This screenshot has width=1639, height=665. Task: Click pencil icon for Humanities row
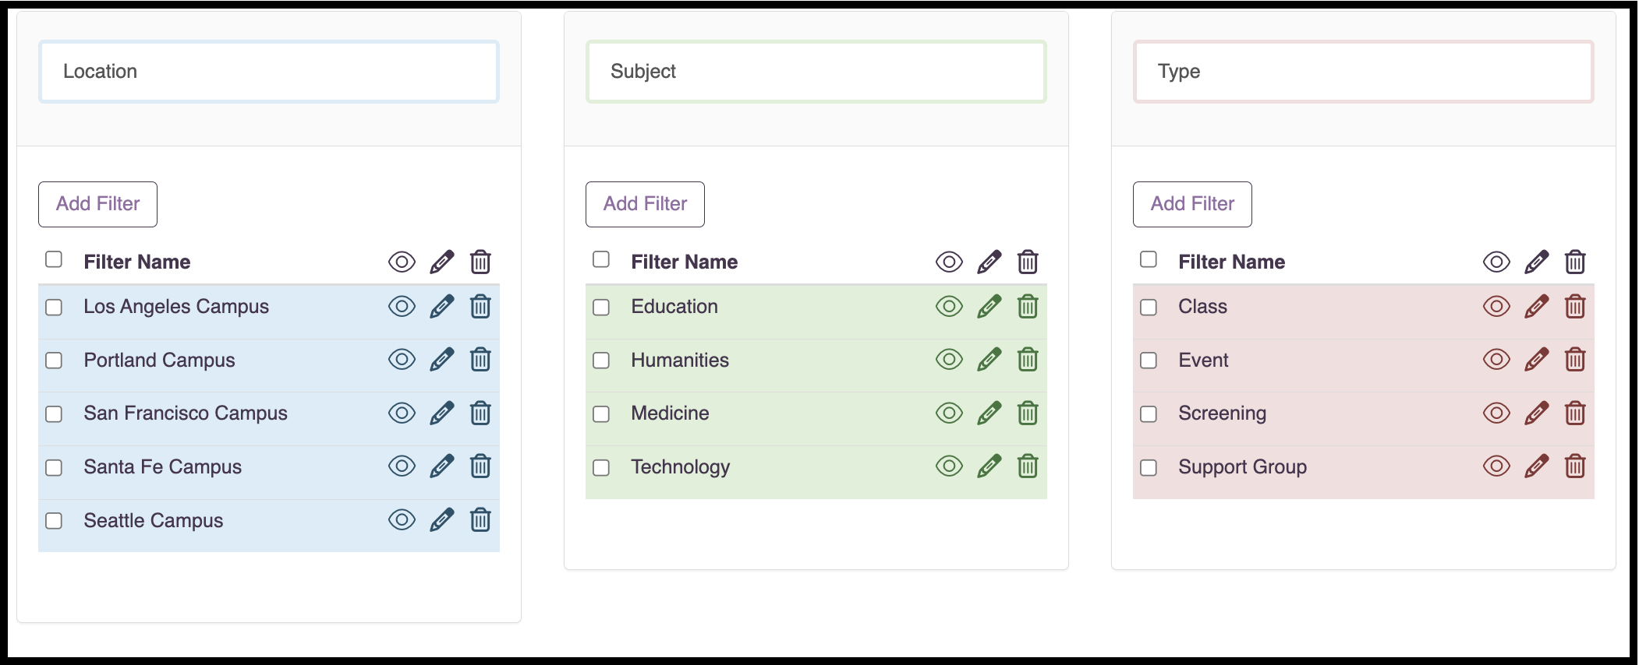989,360
